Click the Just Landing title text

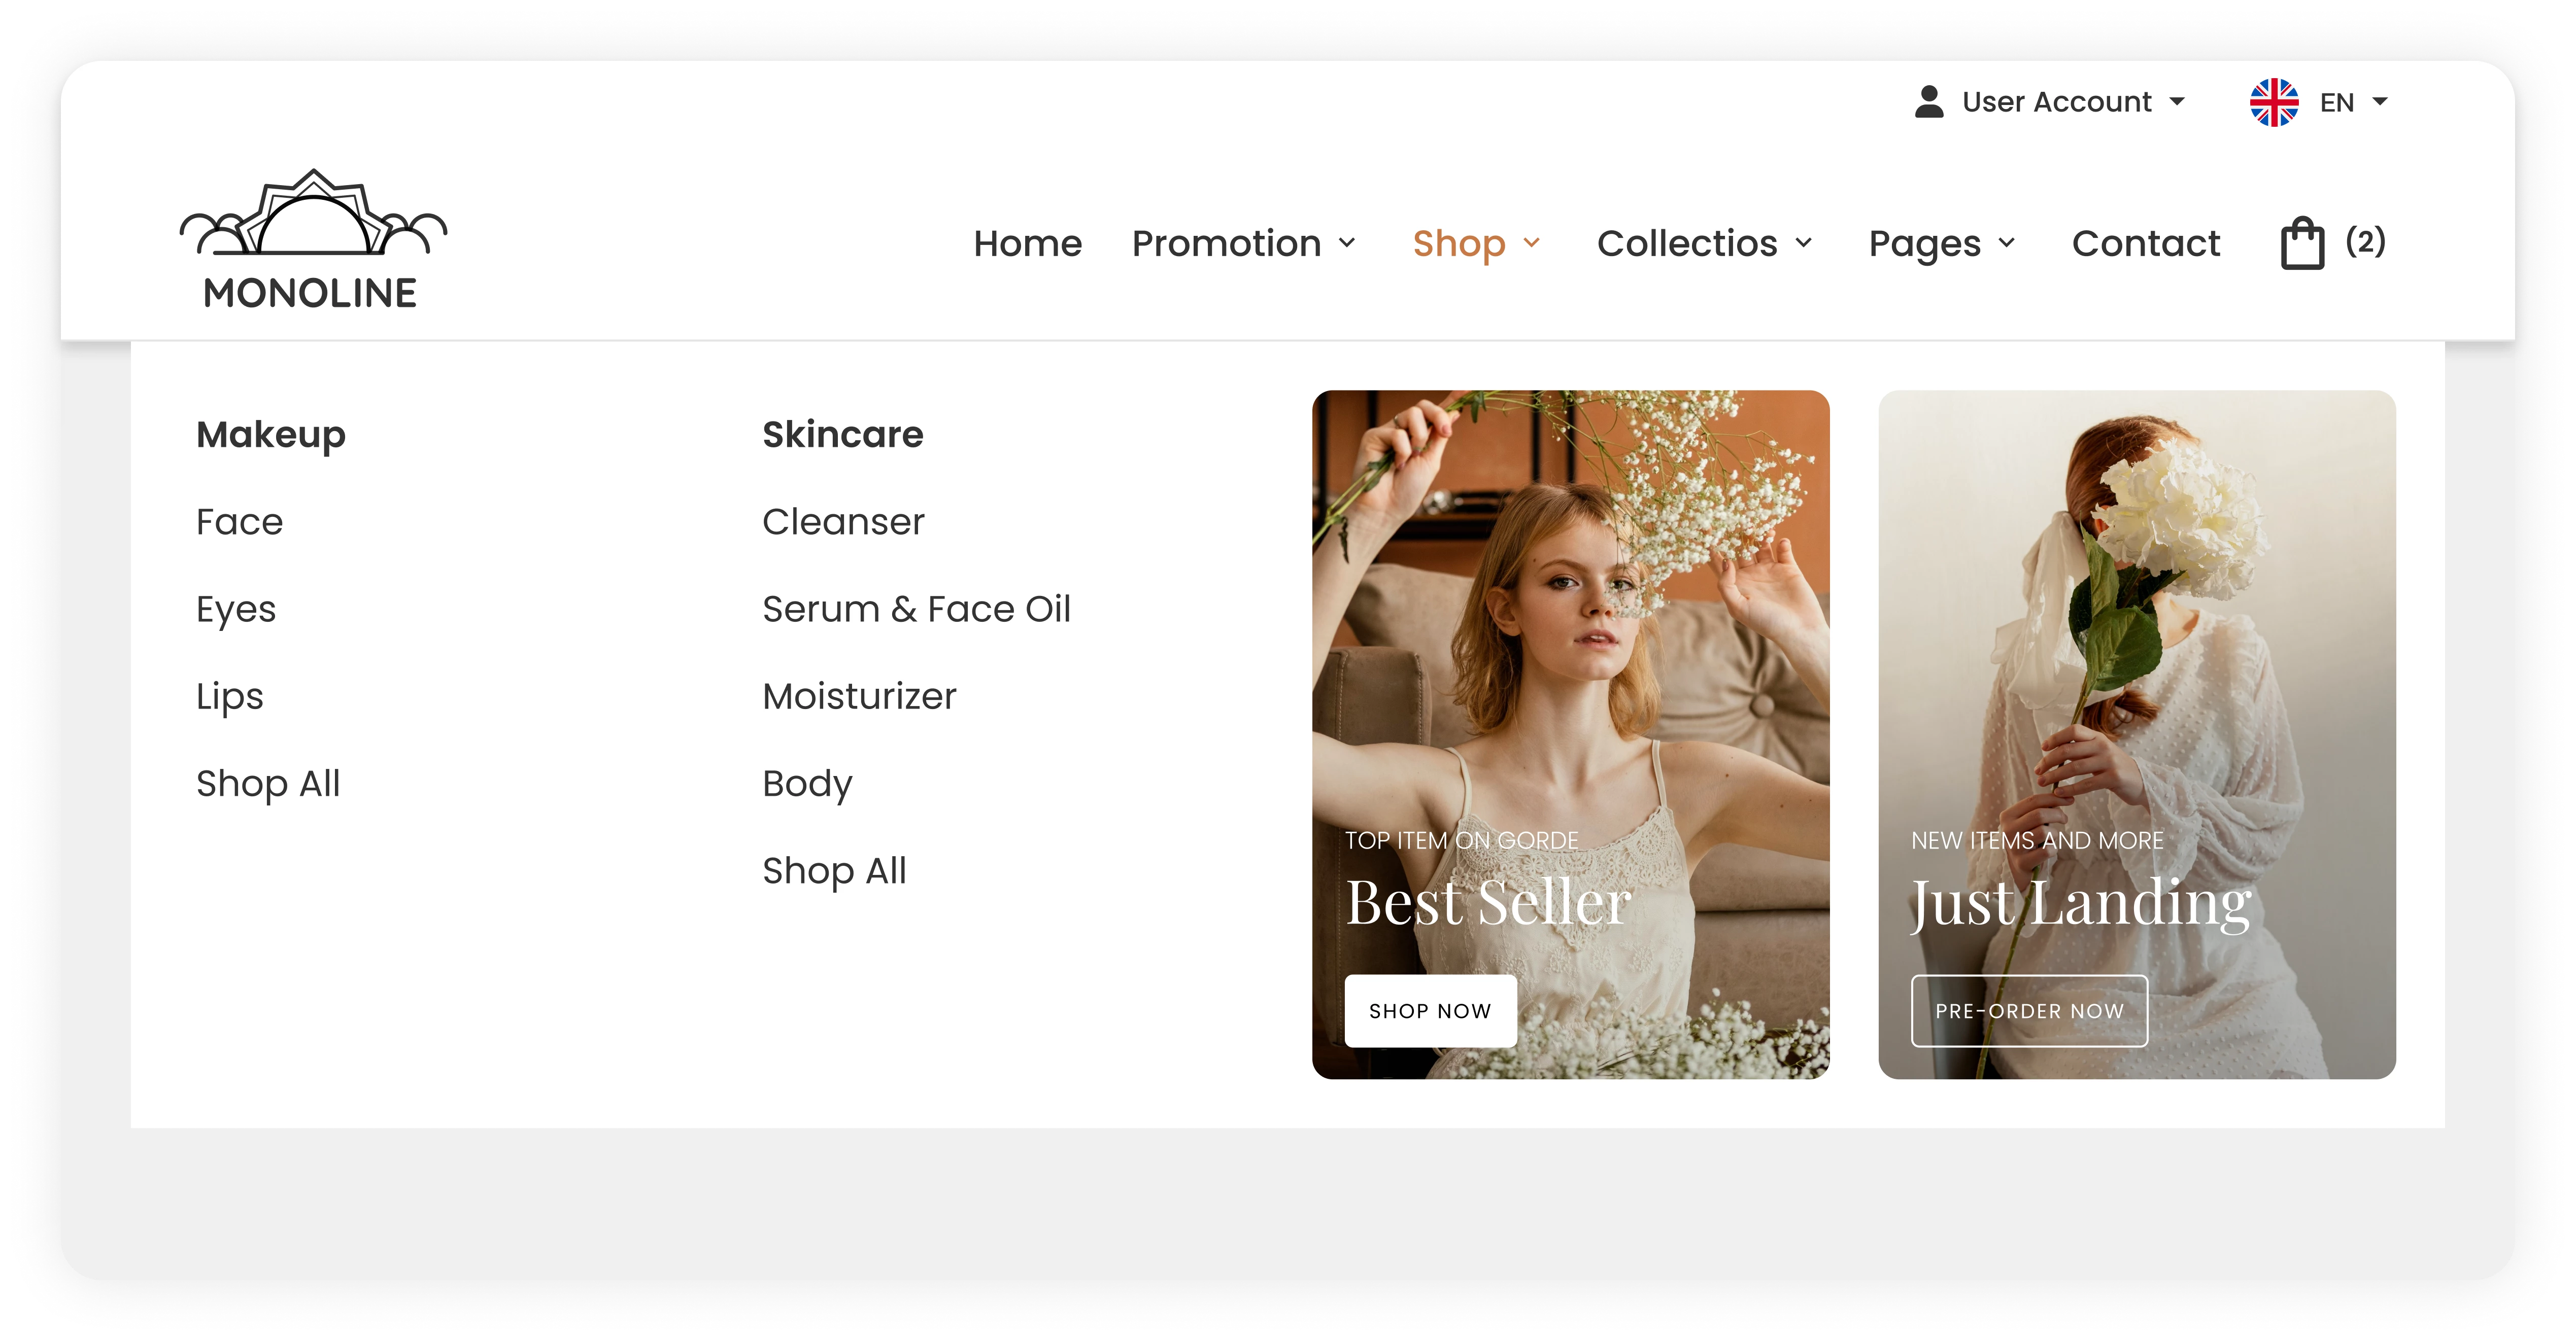pyautogui.click(x=2082, y=904)
